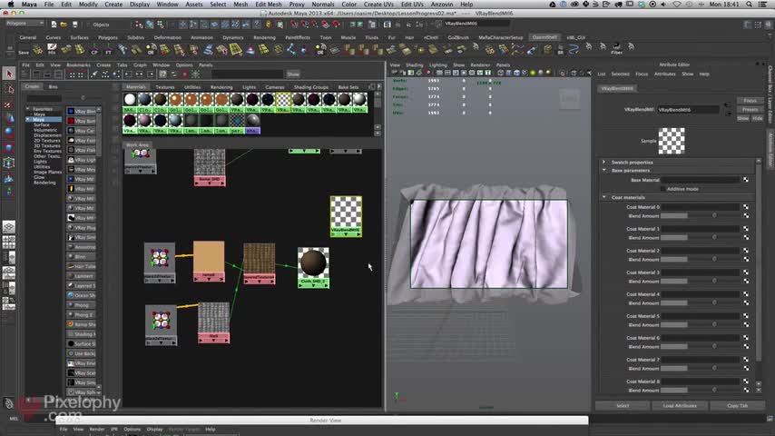Switch to Textures tab in Hypershade
Viewport: 775px width, 436px height.
(165, 87)
